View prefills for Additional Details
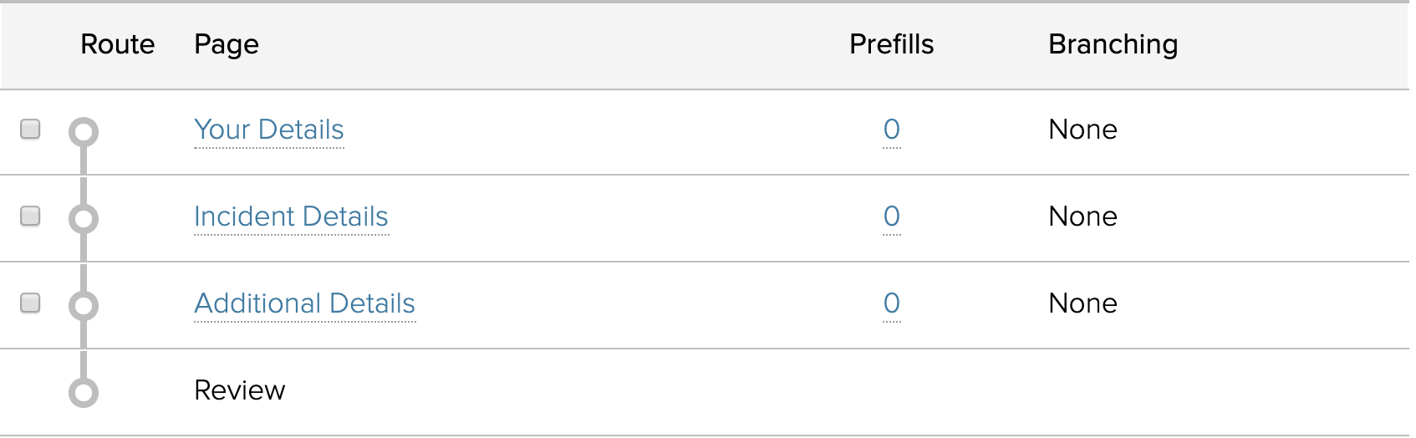1416x438 pixels. pos(891,303)
